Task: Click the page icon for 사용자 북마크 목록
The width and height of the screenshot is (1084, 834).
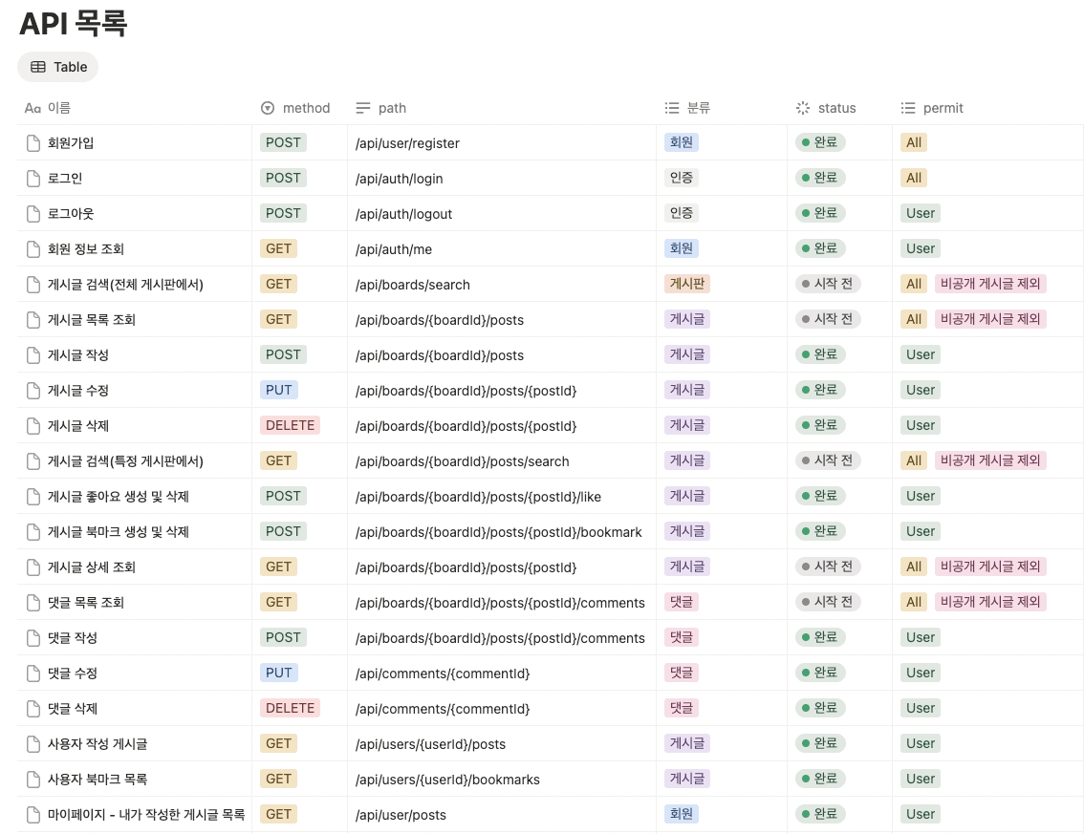Action: (x=34, y=780)
